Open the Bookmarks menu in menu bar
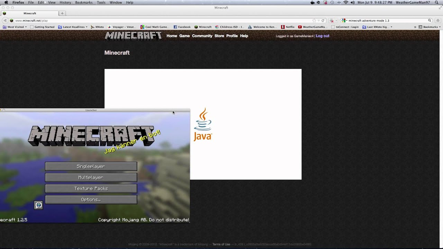 [84, 2]
